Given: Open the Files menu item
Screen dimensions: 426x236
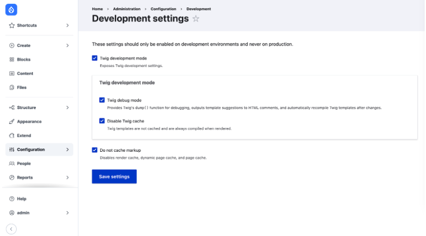Looking at the screenshot, I should click(40, 87).
